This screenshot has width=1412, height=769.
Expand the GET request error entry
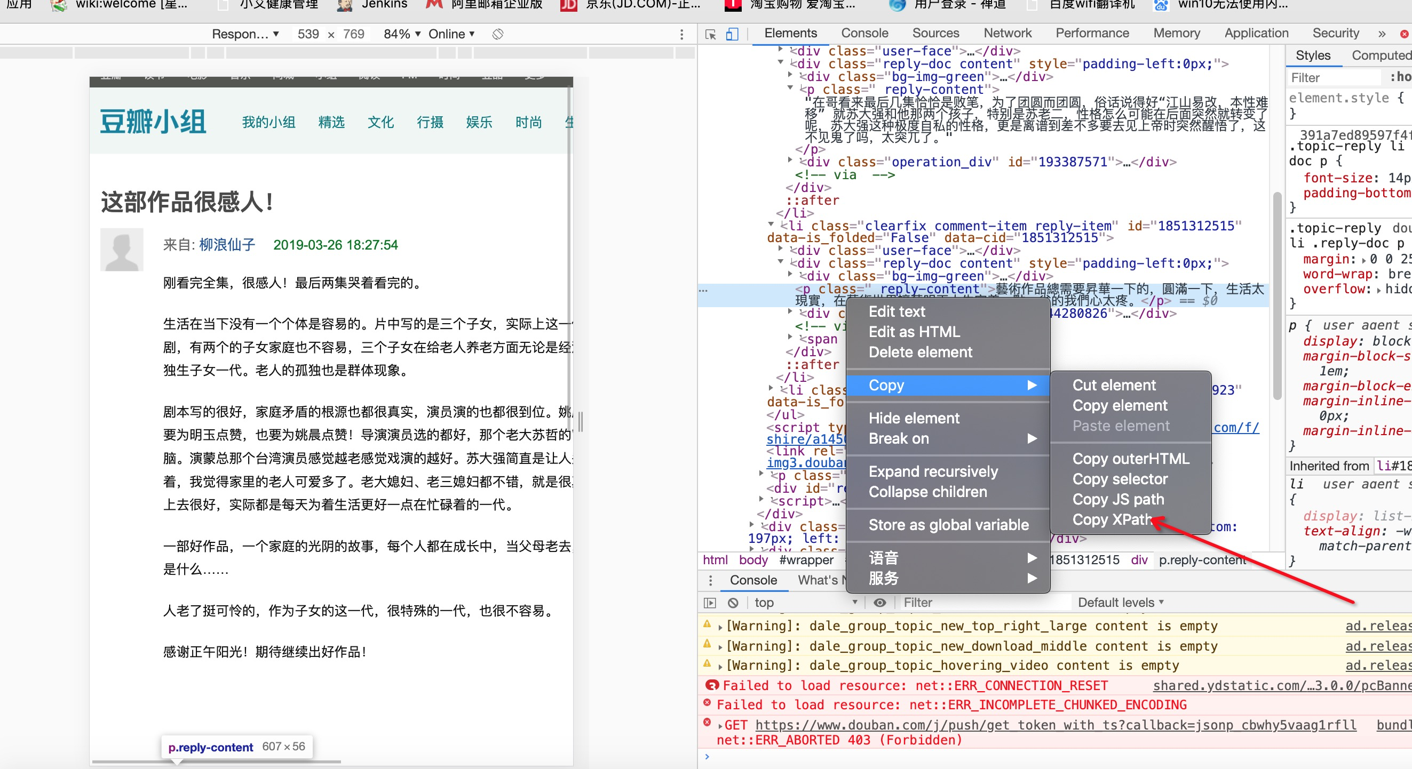(720, 726)
